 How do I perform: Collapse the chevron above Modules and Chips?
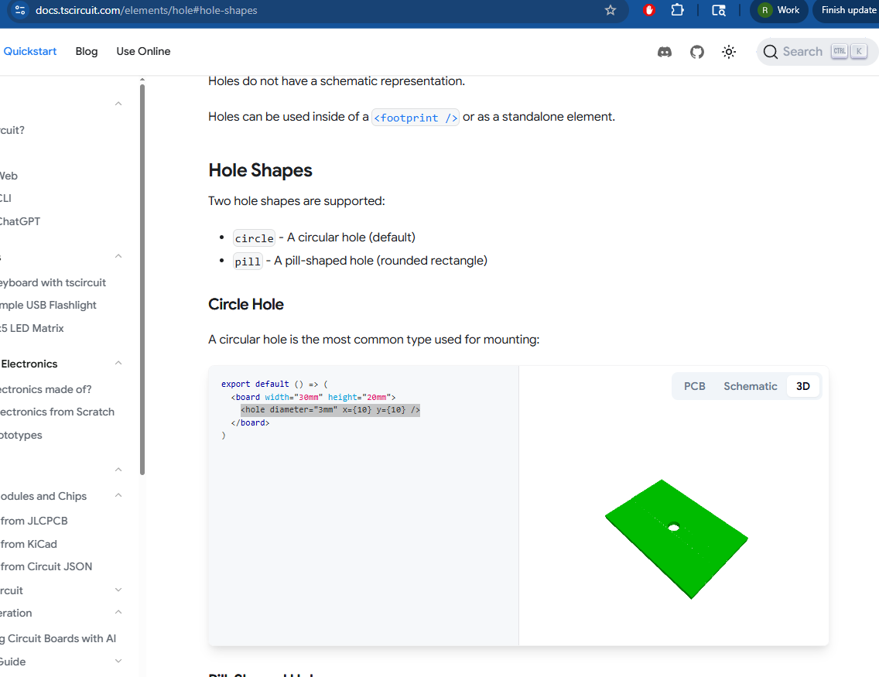[x=118, y=470]
